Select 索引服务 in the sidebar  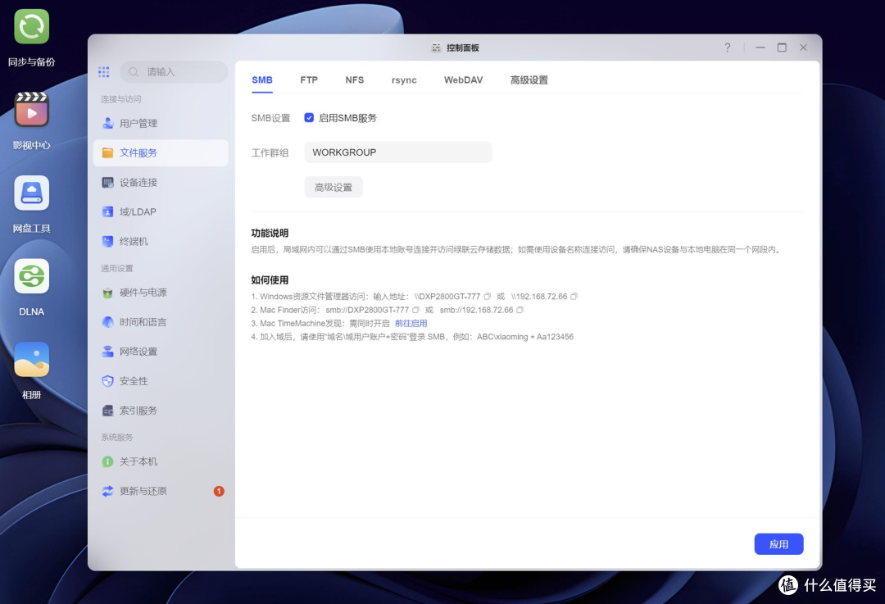161,411
